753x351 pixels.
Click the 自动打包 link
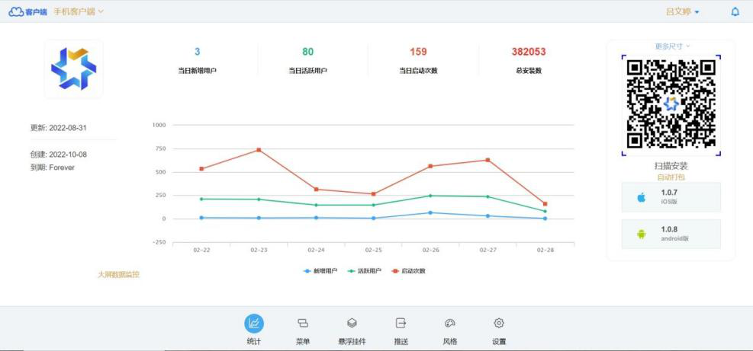point(671,177)
